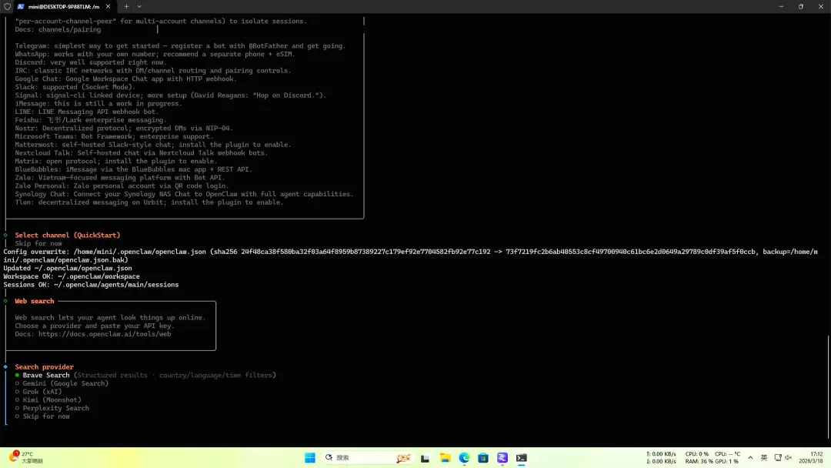Click the "Select channel (QuickStart)" heading
Screen dimensions: 831x468
click(67, 235)
